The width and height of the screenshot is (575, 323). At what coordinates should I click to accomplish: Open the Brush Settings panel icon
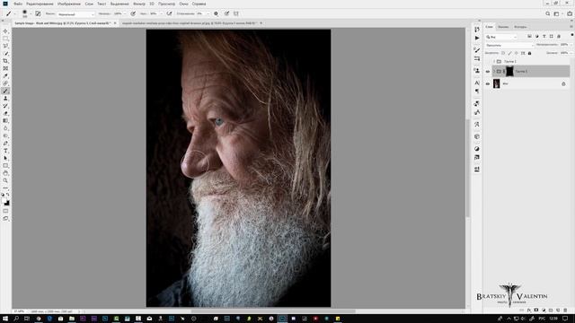[477, 50]
